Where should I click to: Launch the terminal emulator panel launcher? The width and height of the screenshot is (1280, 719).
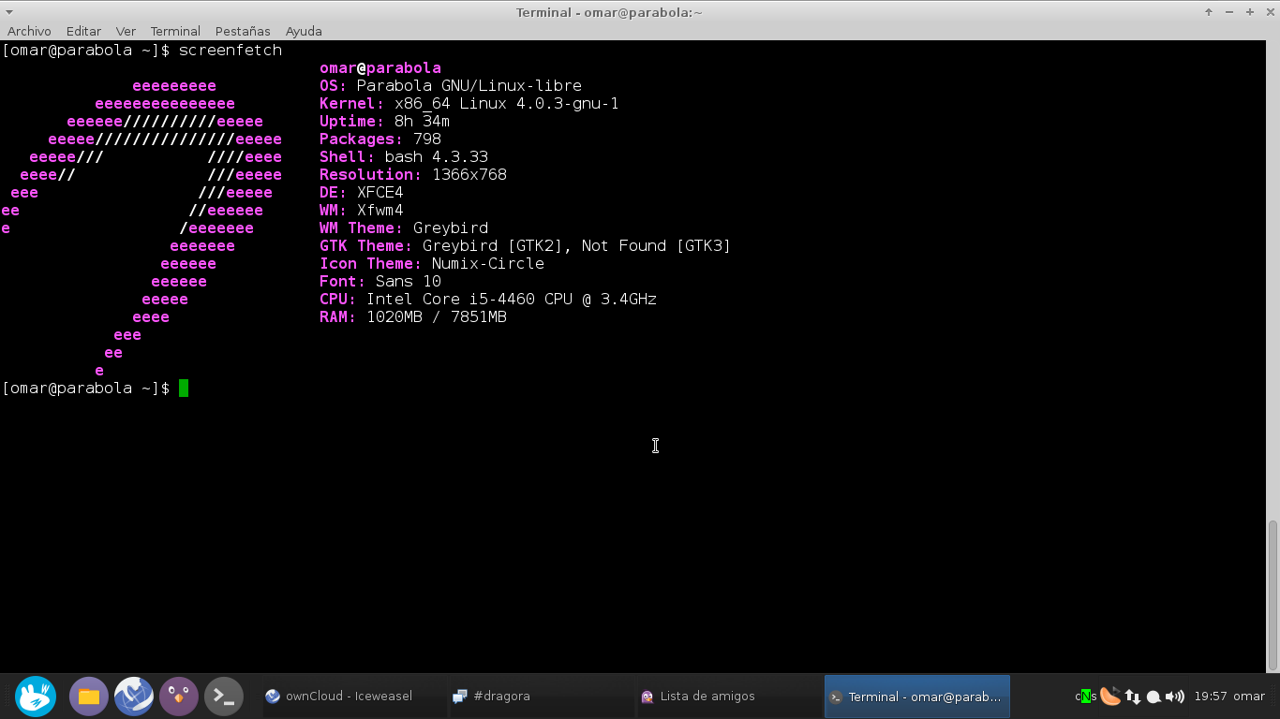click(x=224, y=697)
